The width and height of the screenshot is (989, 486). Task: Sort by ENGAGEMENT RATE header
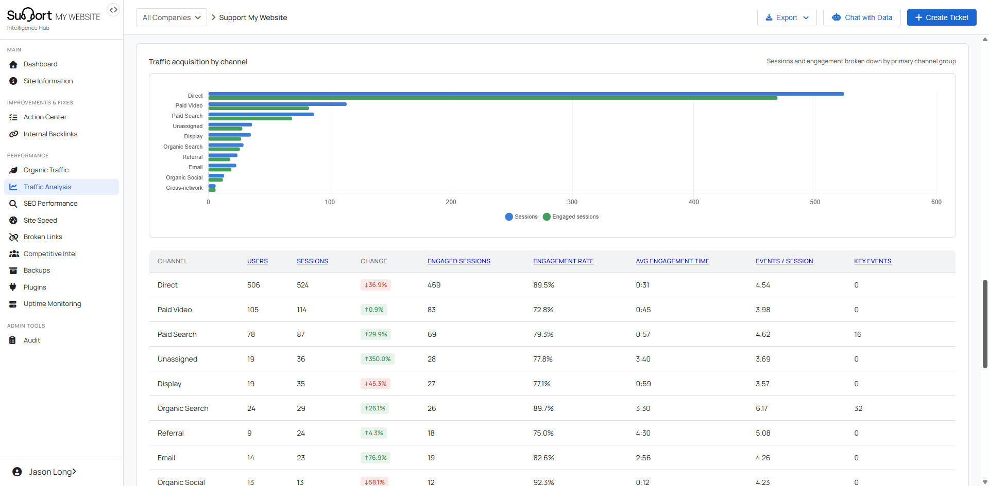(x=564, y=261)
